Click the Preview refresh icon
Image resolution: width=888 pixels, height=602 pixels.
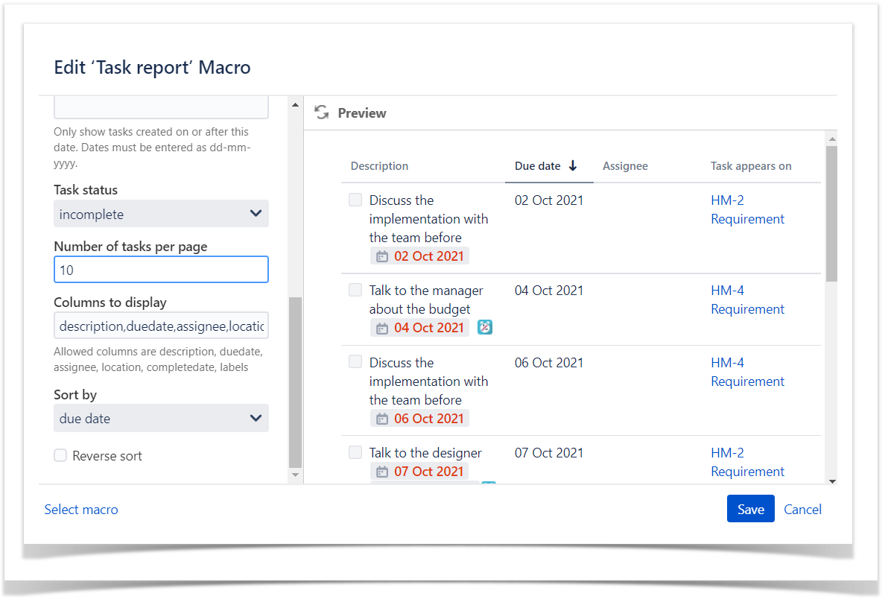[322, 113]
